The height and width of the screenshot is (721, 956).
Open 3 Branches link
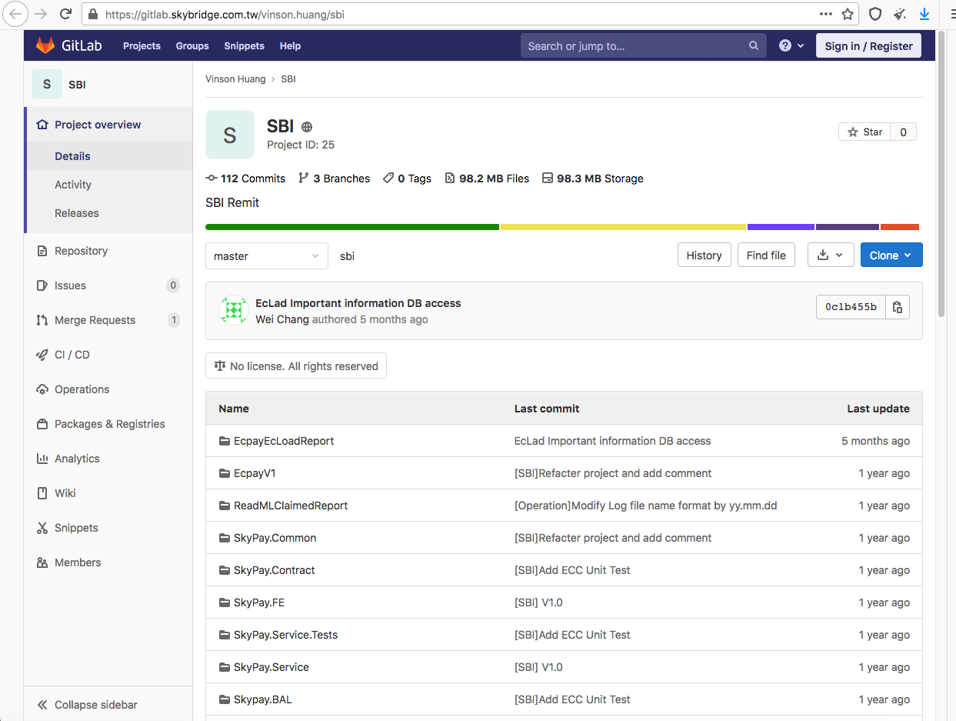(x=335, y=179)
